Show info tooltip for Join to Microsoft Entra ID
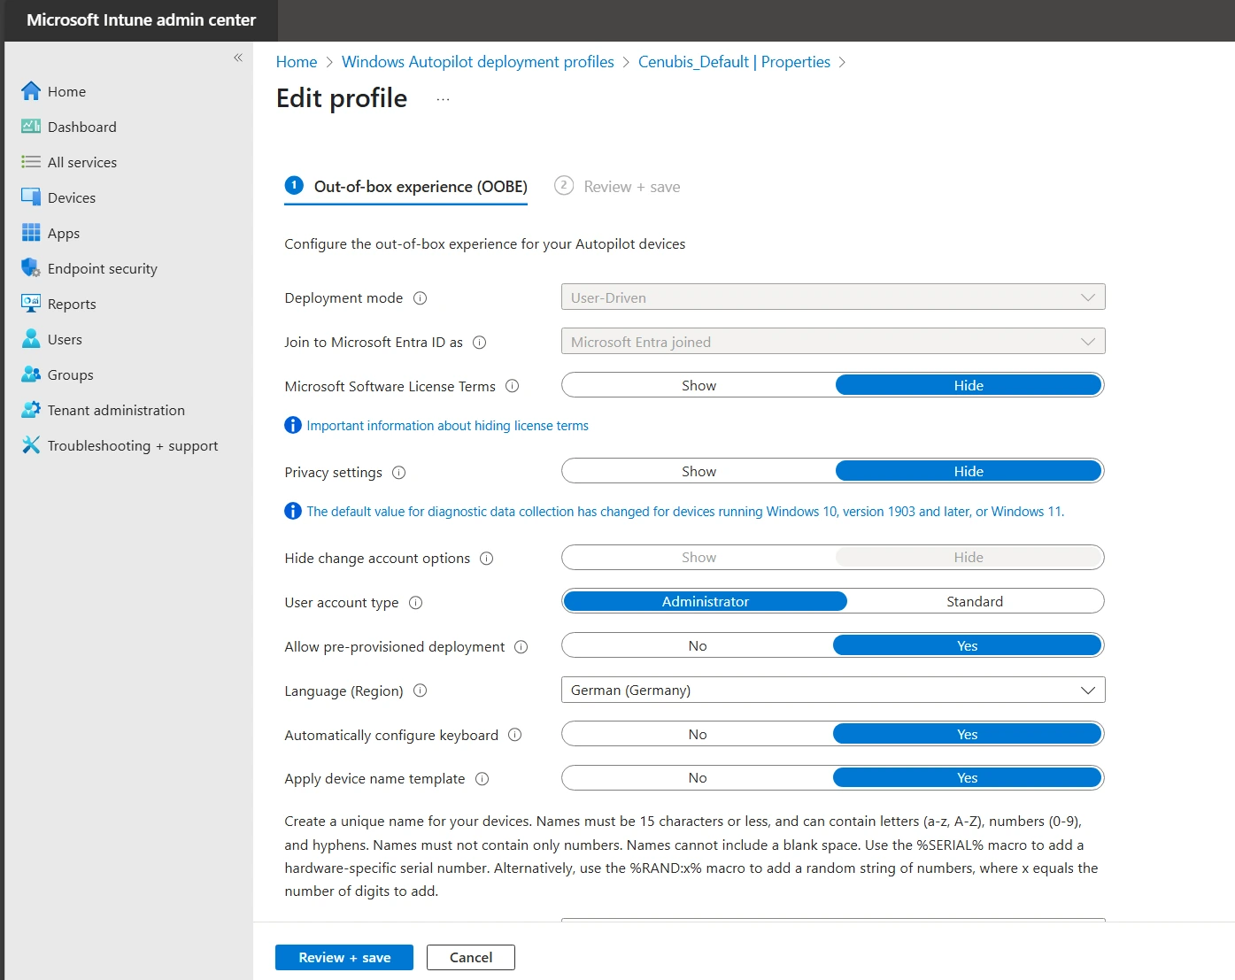1235x980 pixels. click(x=480, y=343)
